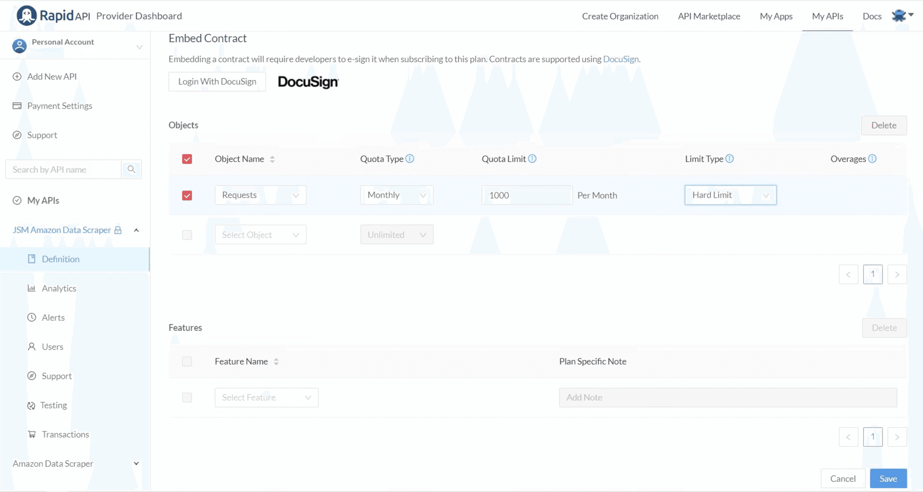The image size is (923, 492).
Task: Open the Monthly quota type dropdown
Action: tap(397, 195)
